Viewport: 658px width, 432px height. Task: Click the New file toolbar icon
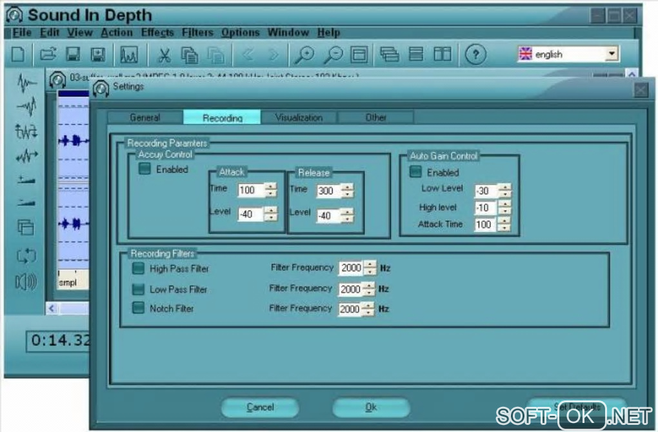pyautogui.click(x=17, y=55)
